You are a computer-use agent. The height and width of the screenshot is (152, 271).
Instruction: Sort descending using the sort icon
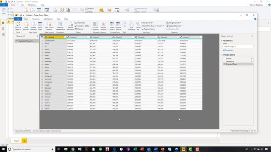tap(124, 26)
